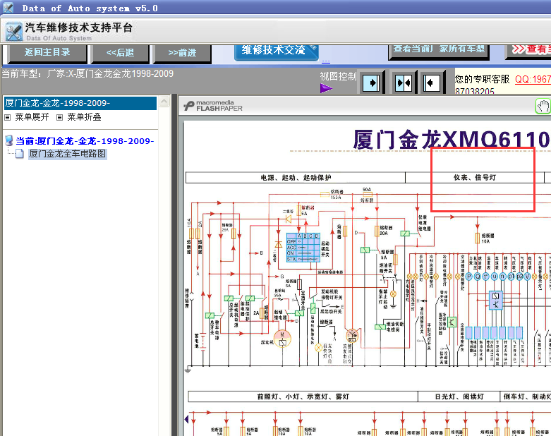
Task: Click the small blue link under 维修技术交流
Action: [x=326, y=62]
